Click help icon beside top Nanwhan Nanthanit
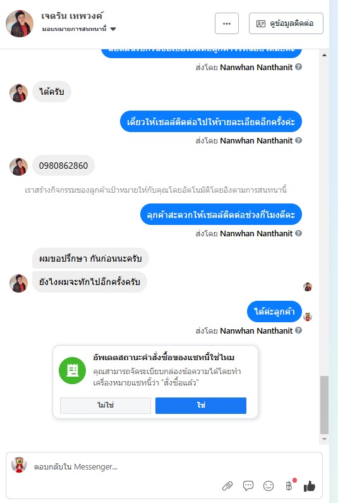Screen dimensions: 338x503 [299, 67]
